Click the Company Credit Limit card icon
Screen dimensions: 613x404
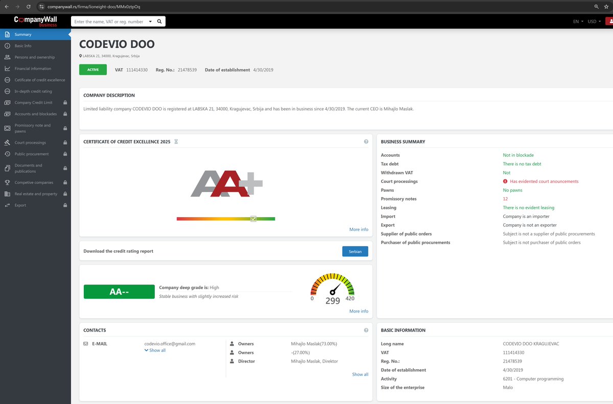coord(7,103)
